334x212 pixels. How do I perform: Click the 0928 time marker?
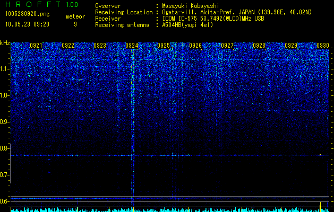coord(259,46)
